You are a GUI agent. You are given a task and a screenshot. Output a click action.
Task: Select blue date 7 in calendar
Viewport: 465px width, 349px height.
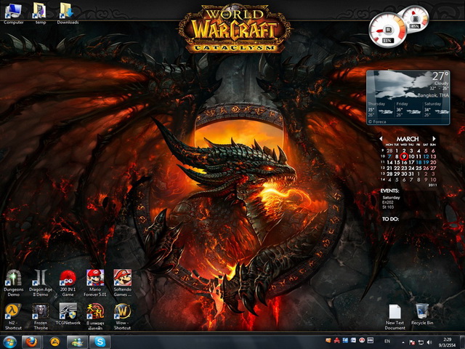click(x=389, y=156)
